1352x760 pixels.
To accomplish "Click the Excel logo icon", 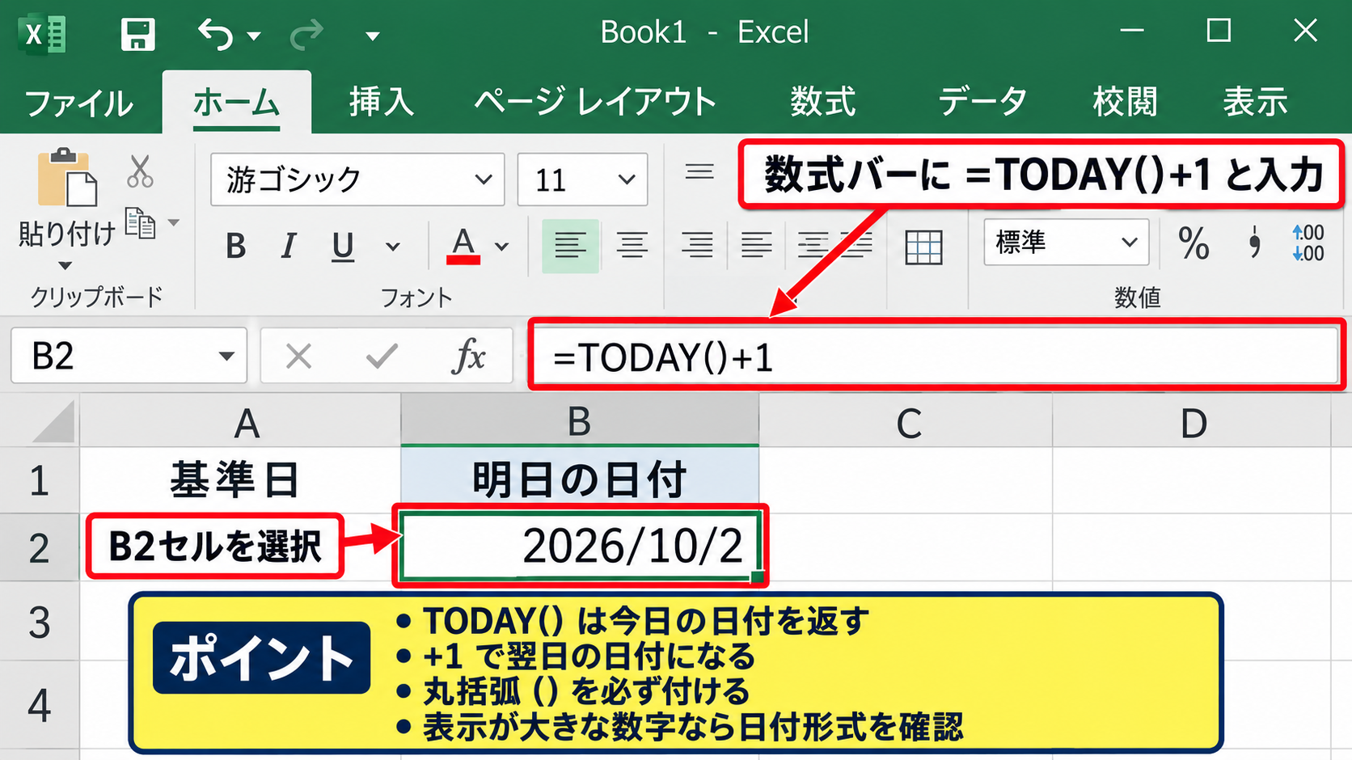I will (x=42, y=34).
